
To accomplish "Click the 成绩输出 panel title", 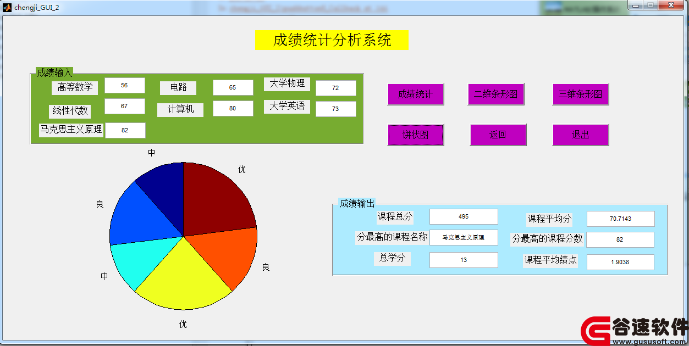I will (357, 203).
